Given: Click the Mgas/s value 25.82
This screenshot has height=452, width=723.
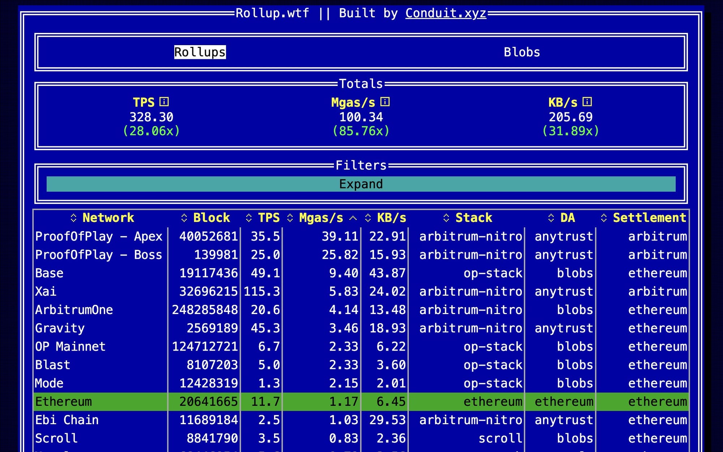Looking at the screenshot, I should (340, 255).
